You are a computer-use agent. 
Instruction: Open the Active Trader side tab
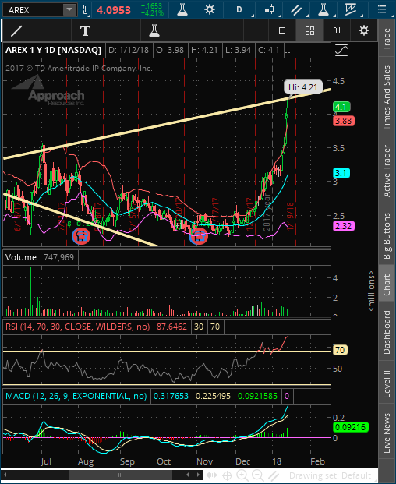tap(387, 171)
